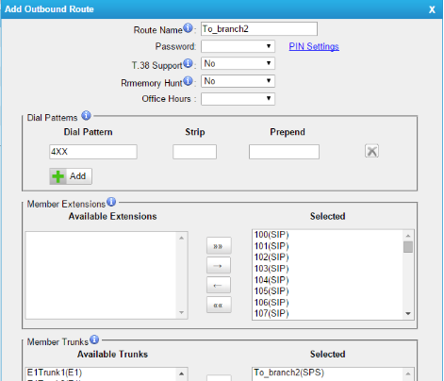Click the Rrmemory Hunt info icon
The width and height of the screenshot is (444, 381).
[x=188, y=81]
